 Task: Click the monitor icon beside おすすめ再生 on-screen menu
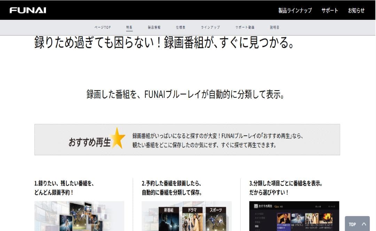pyautogui.click(x=256, y=206)
